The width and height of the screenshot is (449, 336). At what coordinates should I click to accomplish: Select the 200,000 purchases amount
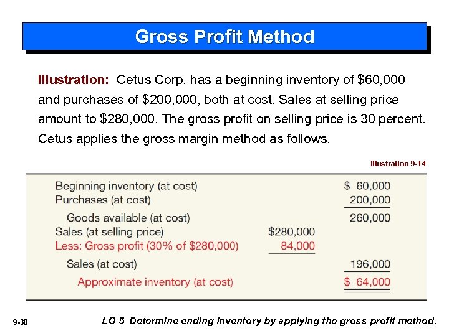pyautogui.click(x=370, y=200)
